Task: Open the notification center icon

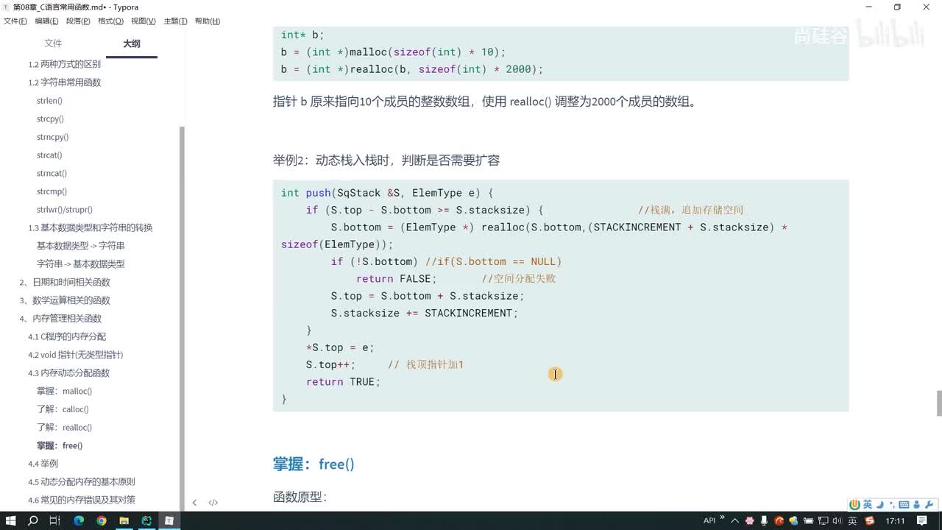Action: [x=922, y=520]
